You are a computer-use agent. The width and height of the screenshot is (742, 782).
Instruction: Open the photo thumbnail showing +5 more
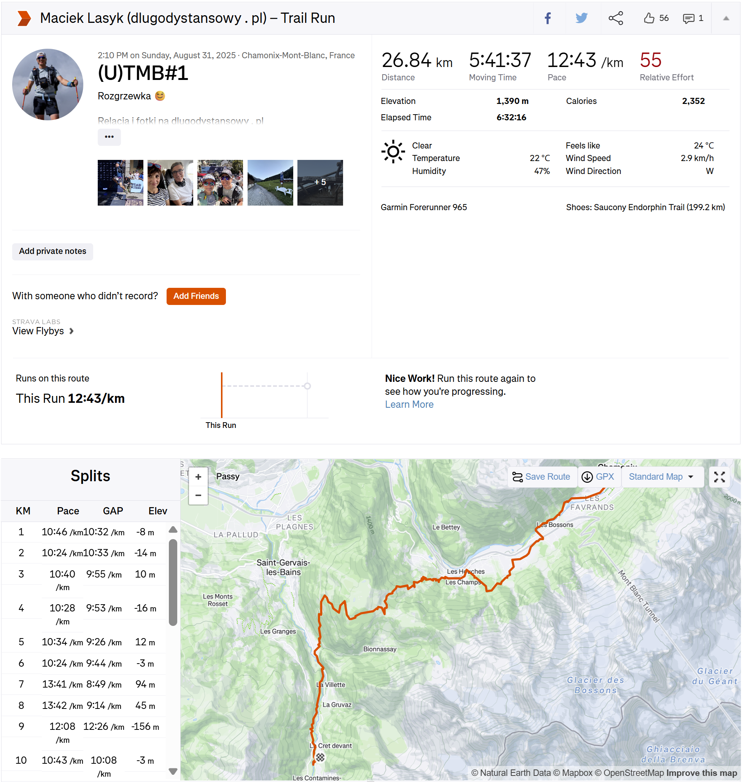pos(320,182)
